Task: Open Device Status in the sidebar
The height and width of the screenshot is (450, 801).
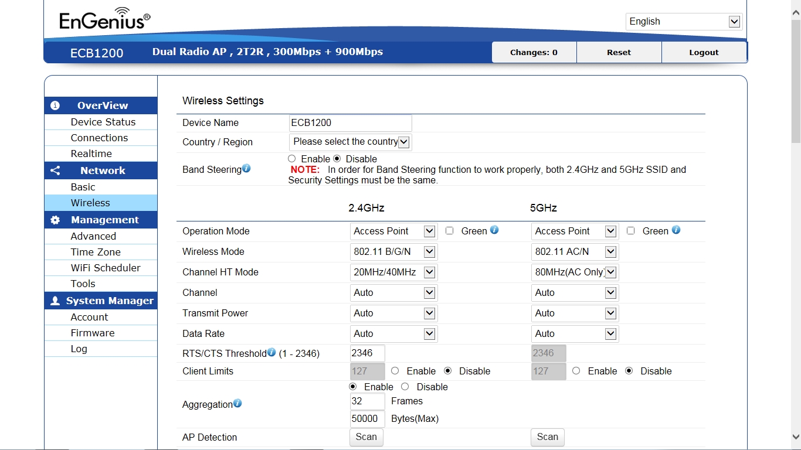Action: (103, 122)
